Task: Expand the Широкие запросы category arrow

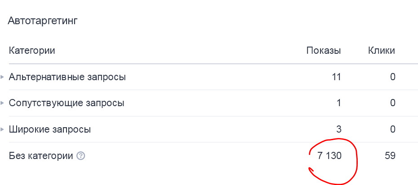Action: coord(3,129)
